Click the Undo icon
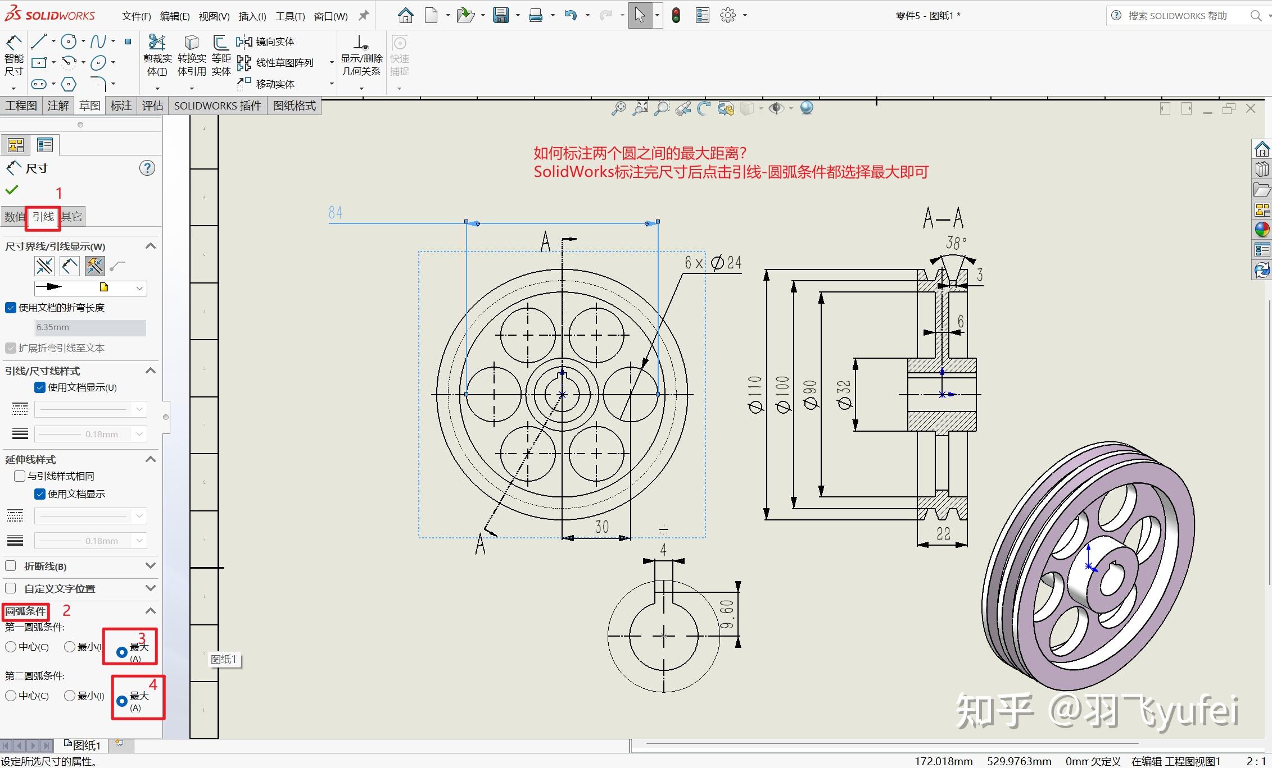This screenshot has width=1272, height=768. [x=571, y=15]
